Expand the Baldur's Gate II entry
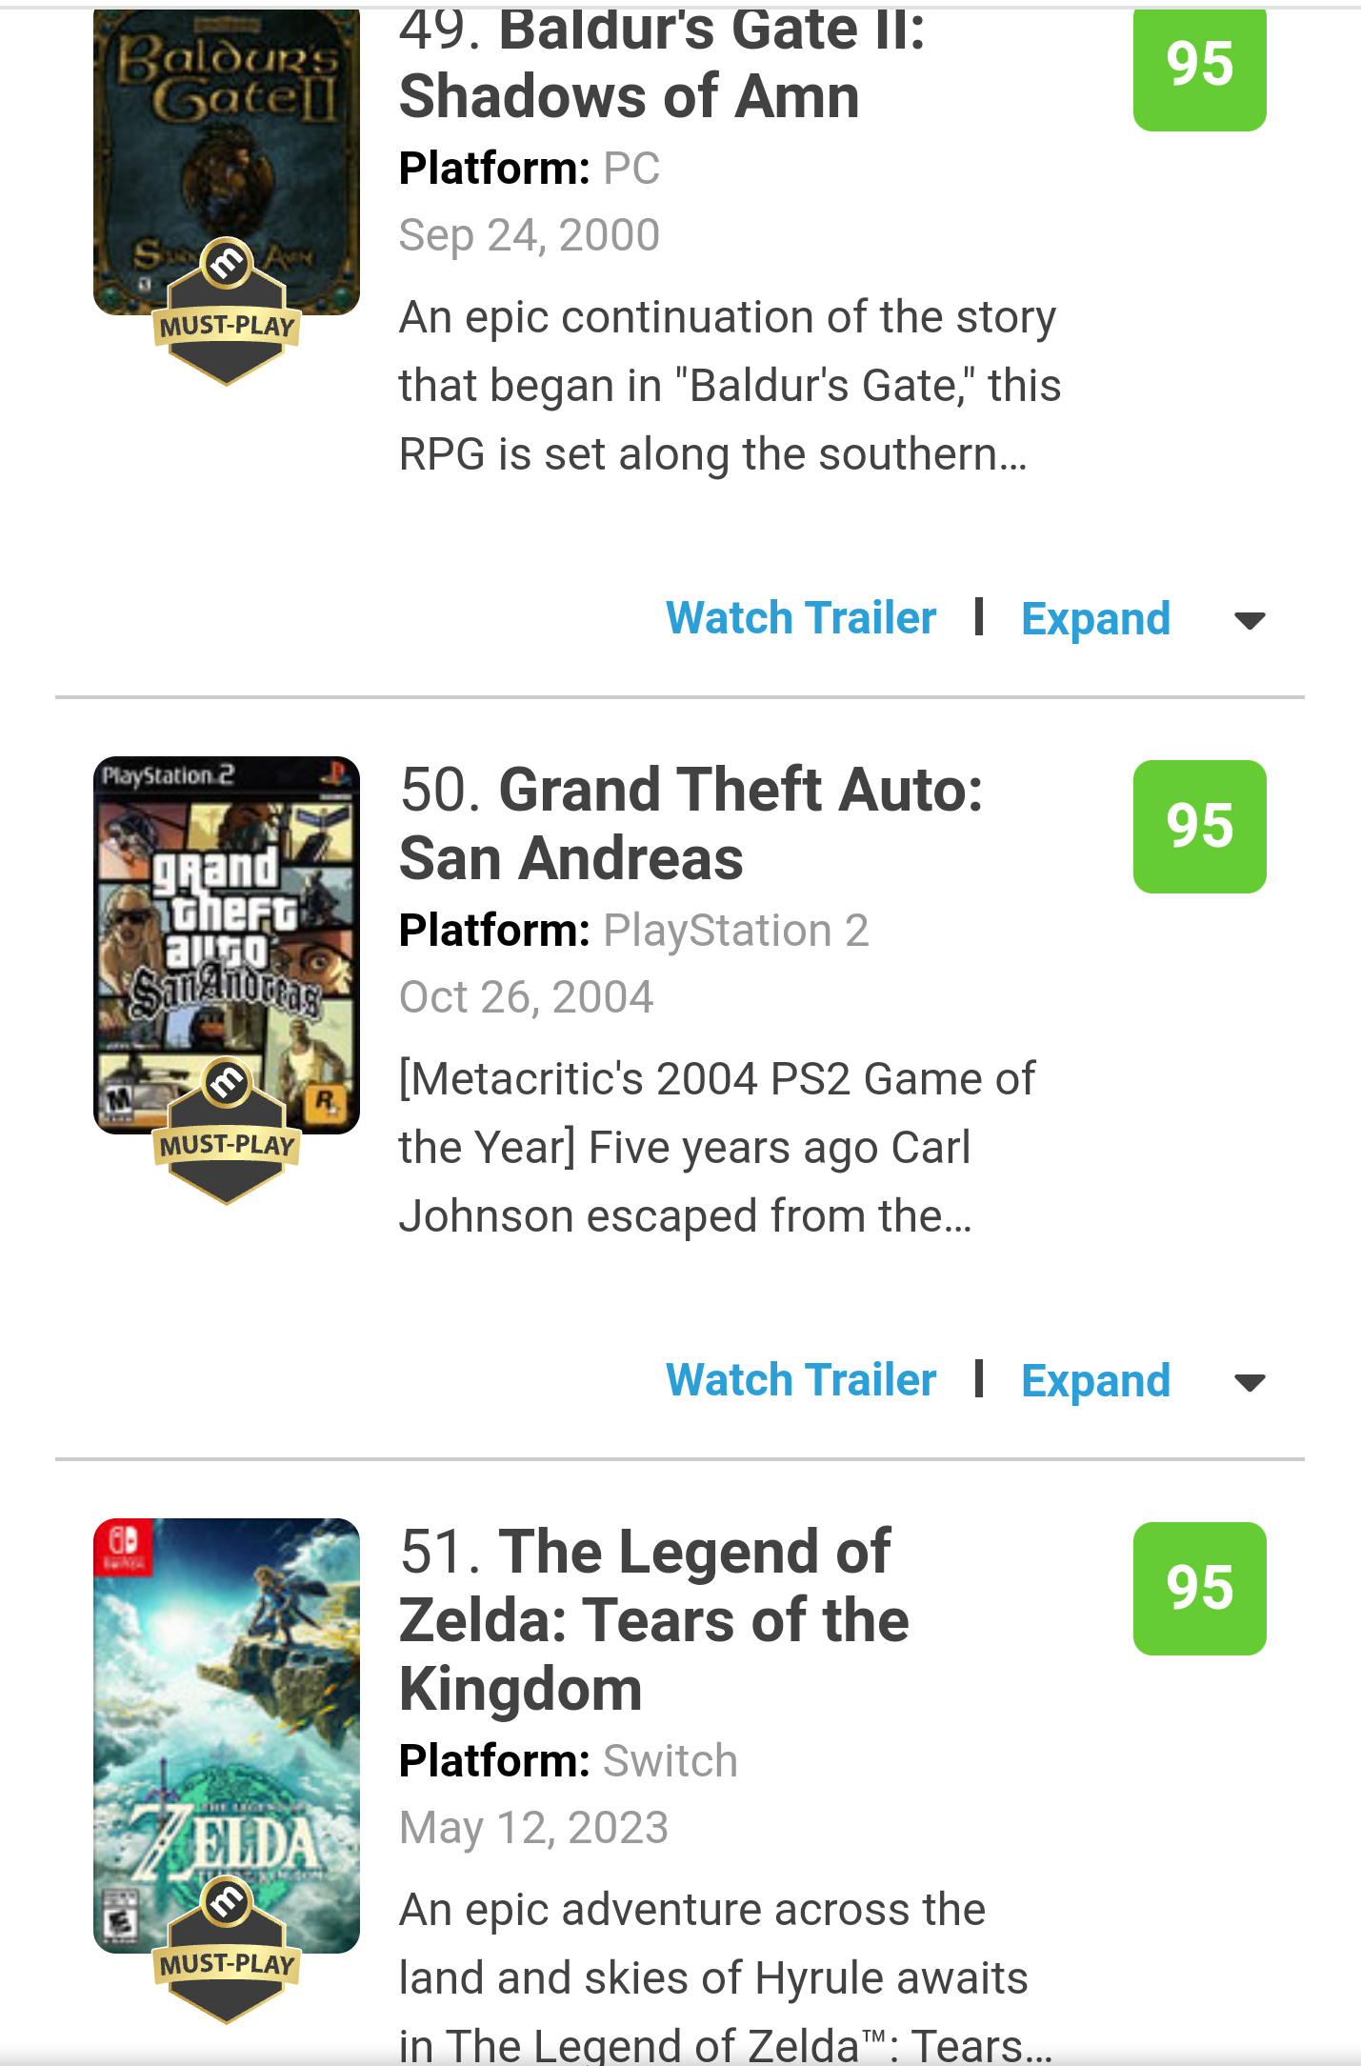 tap(1095, 619)
